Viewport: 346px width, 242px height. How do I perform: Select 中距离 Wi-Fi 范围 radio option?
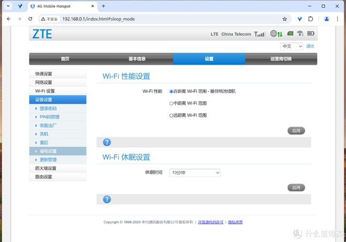pyautogui.click(x=171, y=104)
